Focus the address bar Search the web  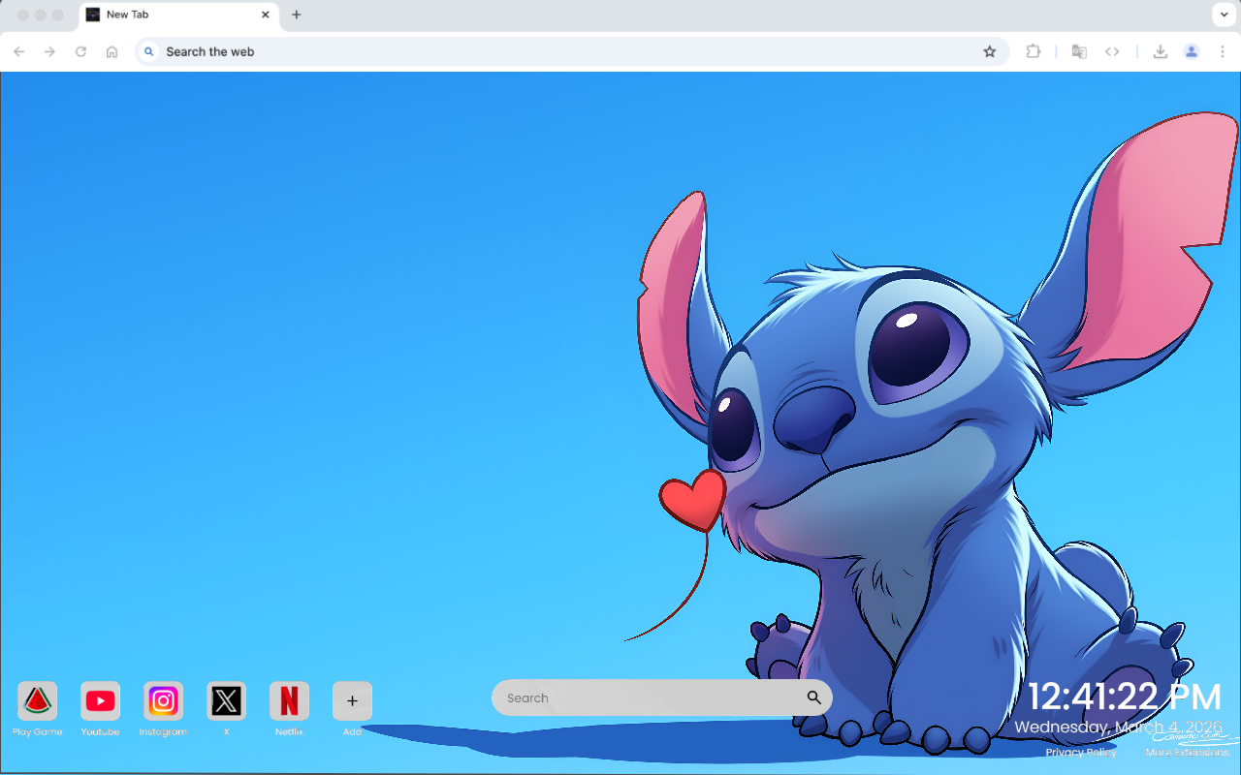pos(570,51)
